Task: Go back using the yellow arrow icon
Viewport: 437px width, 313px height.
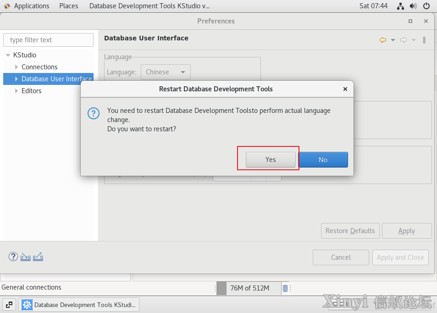Action: [383, 40]
